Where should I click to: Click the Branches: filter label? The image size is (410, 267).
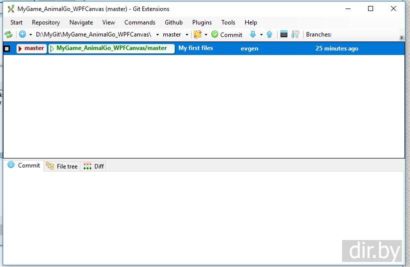coord(319,34)
